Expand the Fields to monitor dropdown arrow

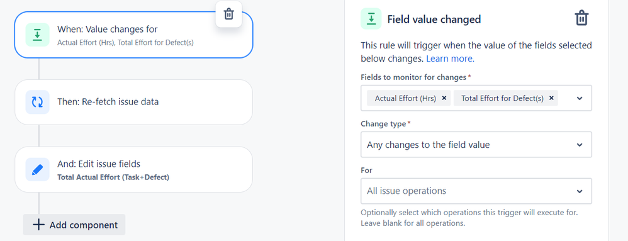pos(580,99)
